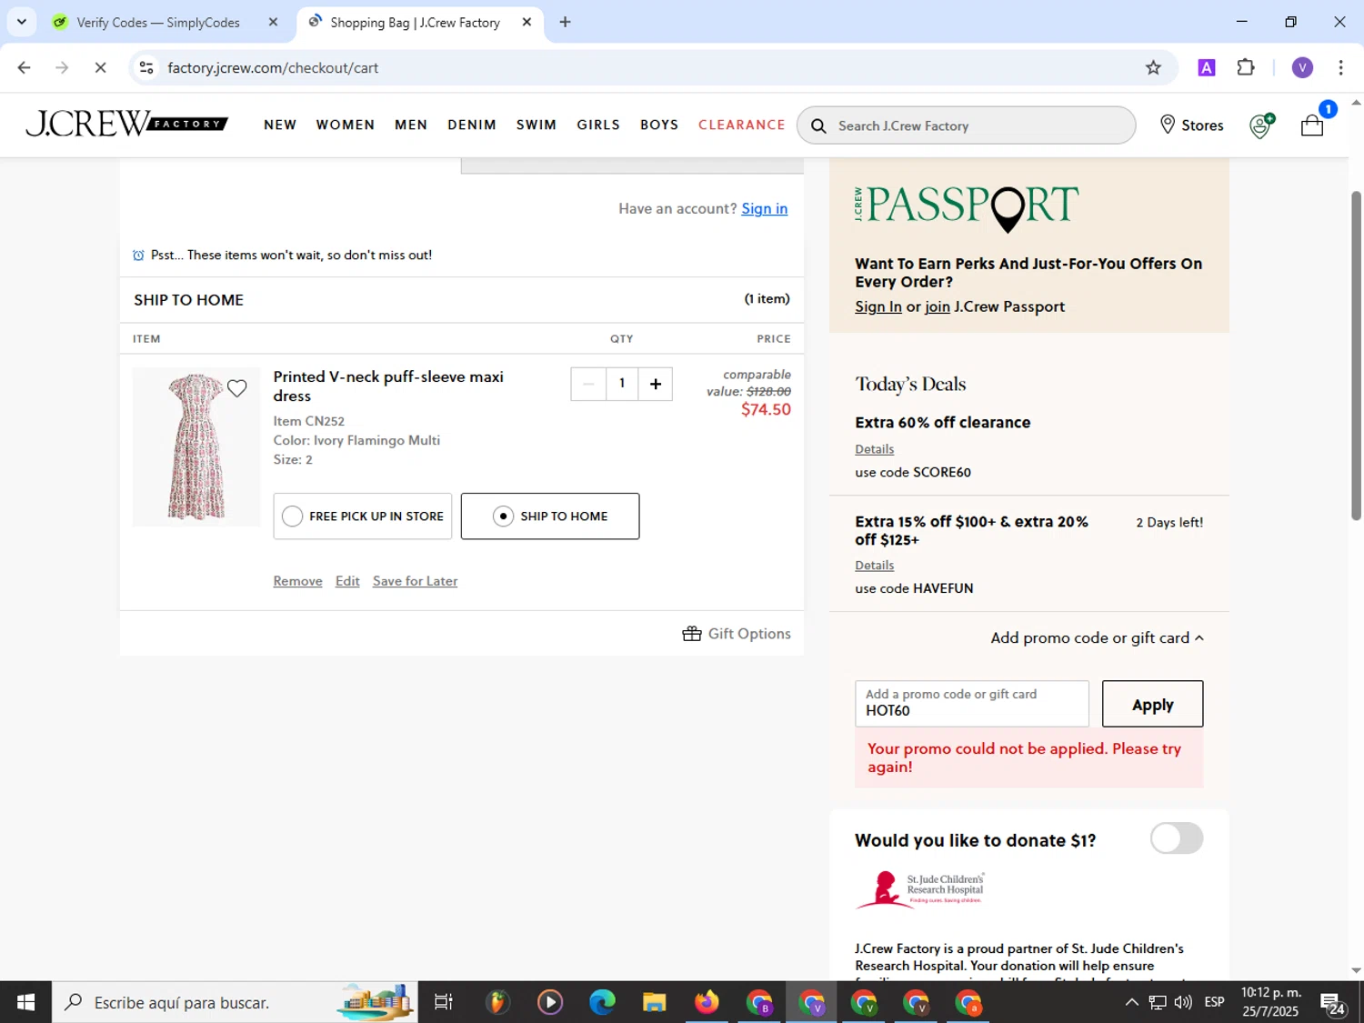This screenshot has height=1023, width=1364.
Task: Click Sign In link in Passport panel
Action: click(x=878, y=306)
